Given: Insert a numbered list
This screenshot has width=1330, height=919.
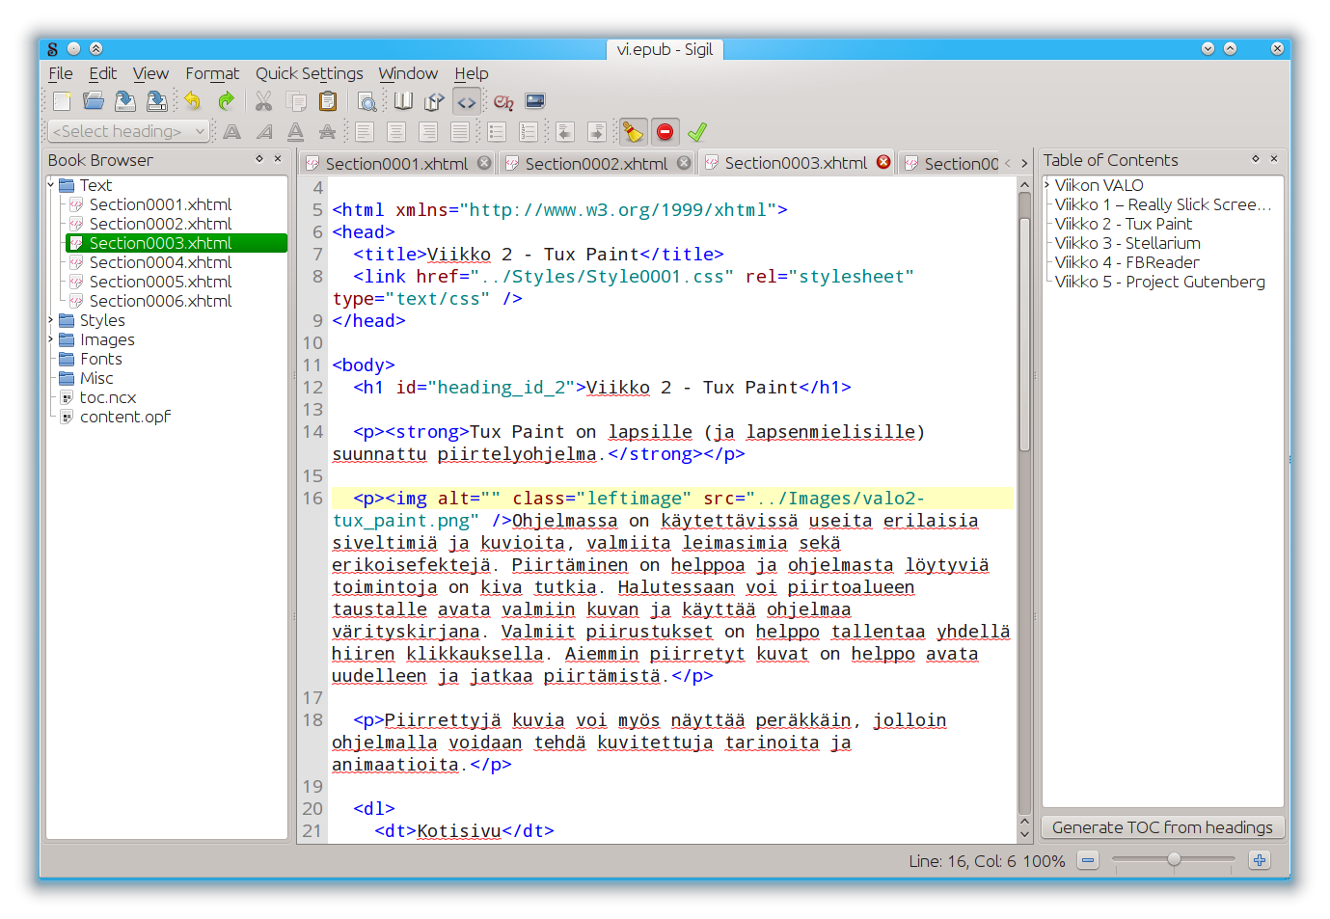Looking at the screenshot, I should tap(529, 132).
